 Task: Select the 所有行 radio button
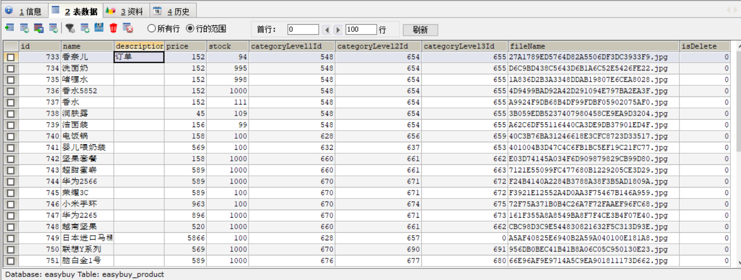(151, 29)
